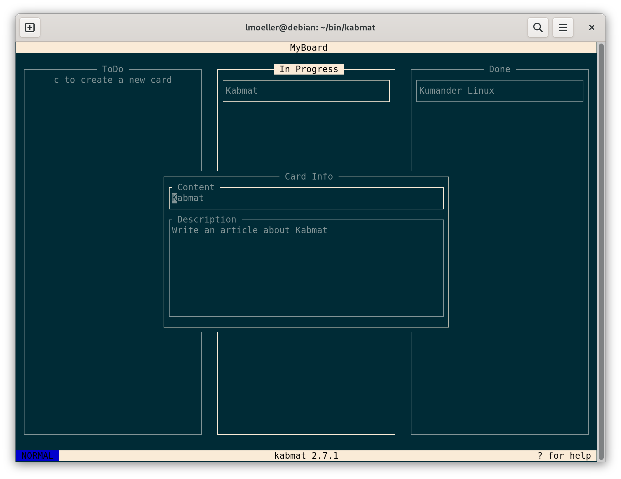Image resolution: width=621 pixels, height=479 pixels.
Task: Click the terminal vertical scrollbar
Action: tap(601, 252)
